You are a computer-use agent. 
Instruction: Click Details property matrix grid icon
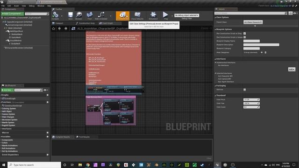pos(291,13)
